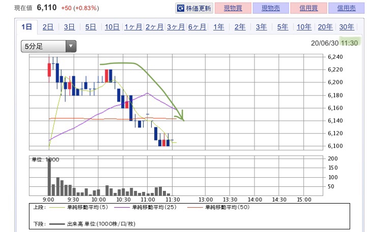This screenshot has width=368, height=232.
Task: Click the 株価更新 button label
Action: [x=199, y=9]
